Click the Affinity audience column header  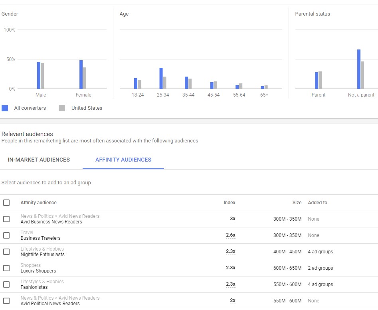tap(39, 203)
